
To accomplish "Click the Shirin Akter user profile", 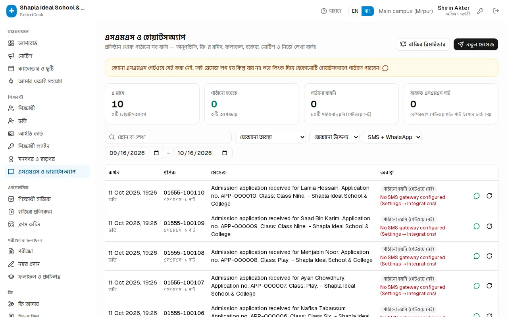I will [x=454, y=11].
